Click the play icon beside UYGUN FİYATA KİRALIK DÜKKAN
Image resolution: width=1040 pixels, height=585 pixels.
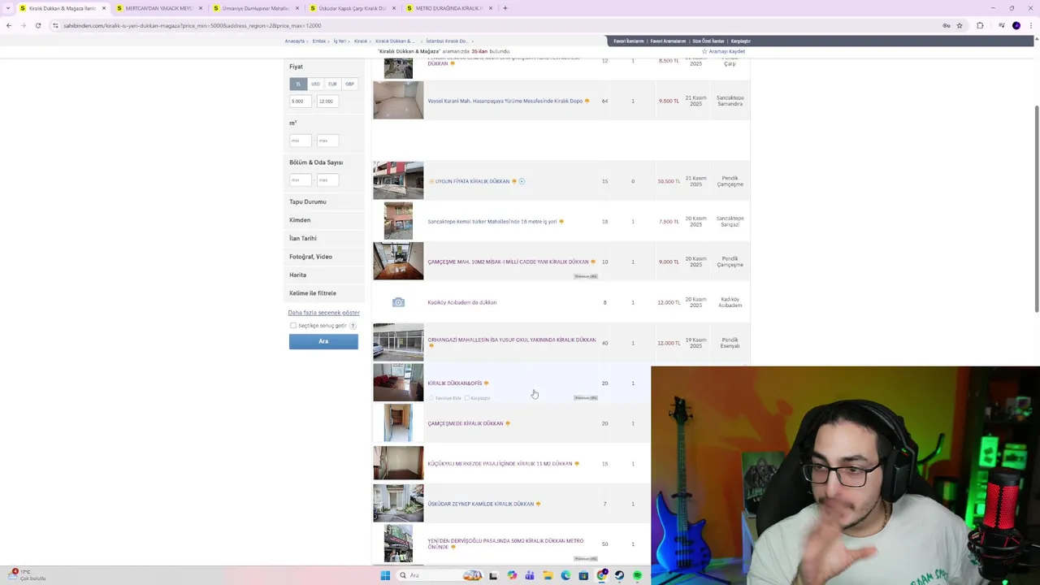pyautogui.click(x=522, y=181)
